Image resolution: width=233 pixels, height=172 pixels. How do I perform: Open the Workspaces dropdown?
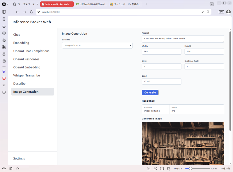(x=25, y=4)
